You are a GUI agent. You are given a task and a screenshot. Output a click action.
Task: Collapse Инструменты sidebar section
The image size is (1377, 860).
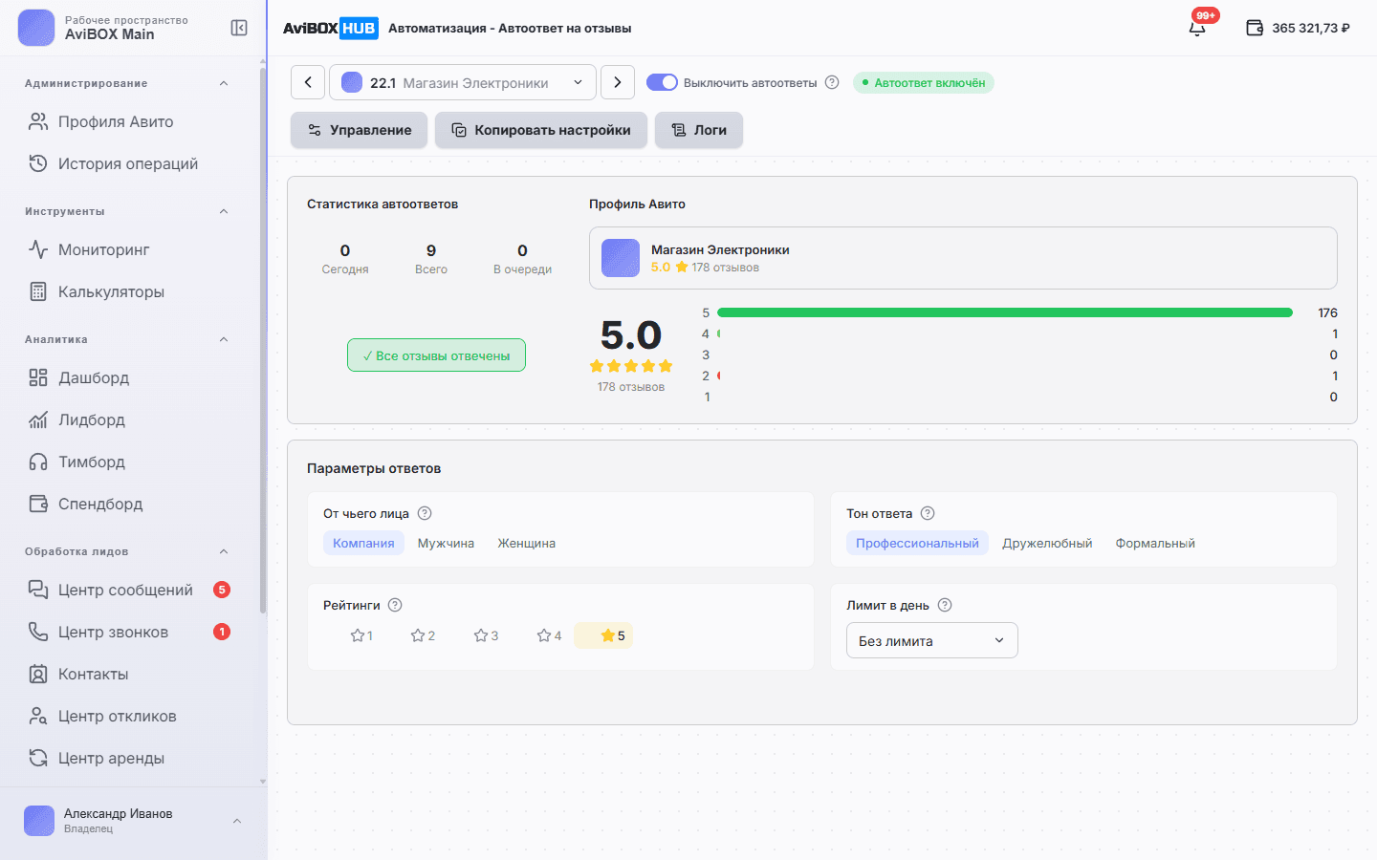click(224, 211)
